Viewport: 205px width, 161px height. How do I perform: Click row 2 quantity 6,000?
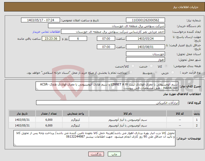(49, 125)
